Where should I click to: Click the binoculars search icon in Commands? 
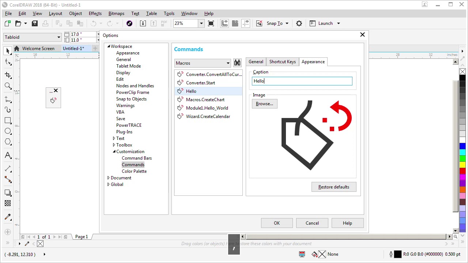click(237, 63)
